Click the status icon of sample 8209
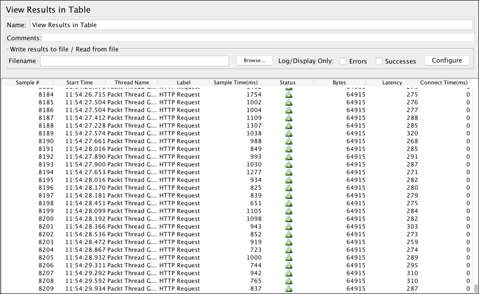The image size is (479, 294). tap(289, 288)
